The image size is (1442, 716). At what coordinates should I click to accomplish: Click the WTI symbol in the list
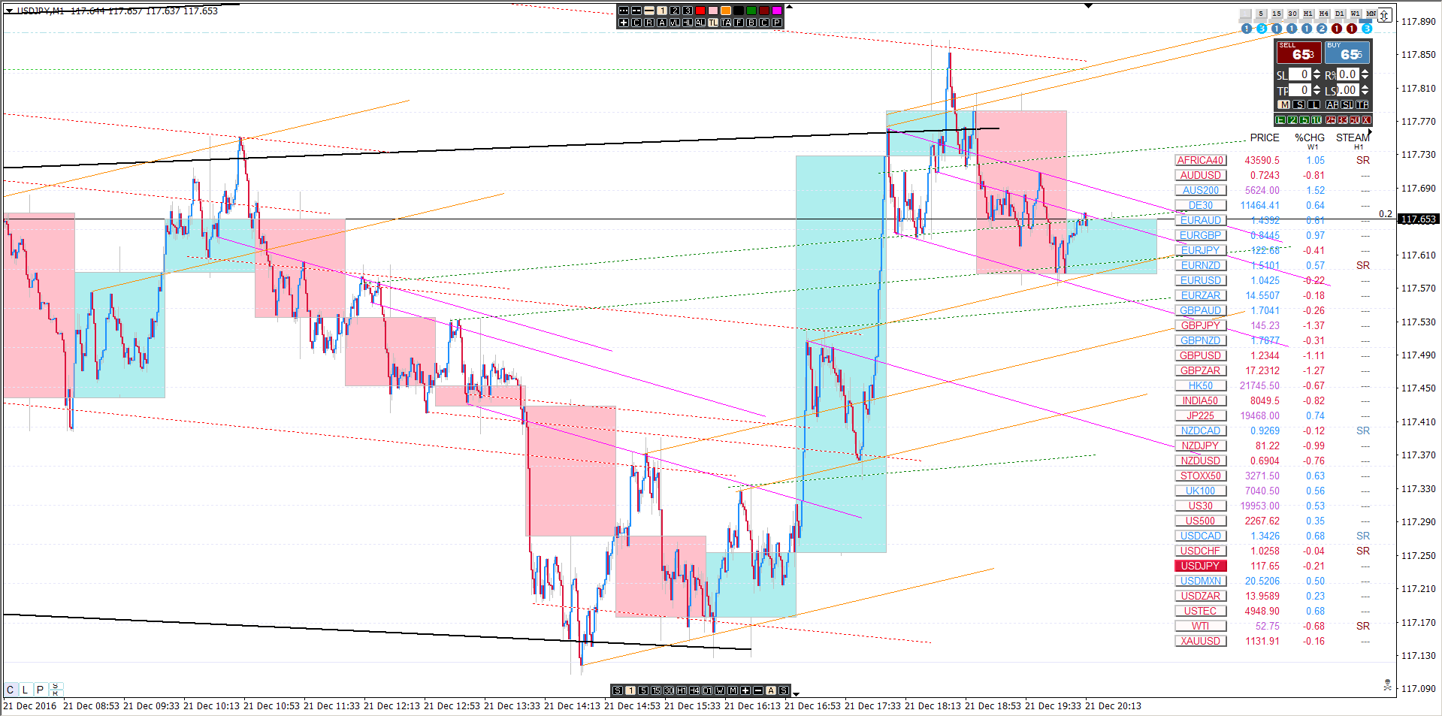tap(1200, 626)
